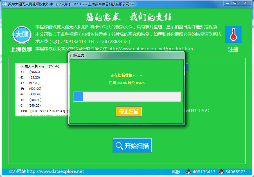Maximize the application window

(235, 3)
